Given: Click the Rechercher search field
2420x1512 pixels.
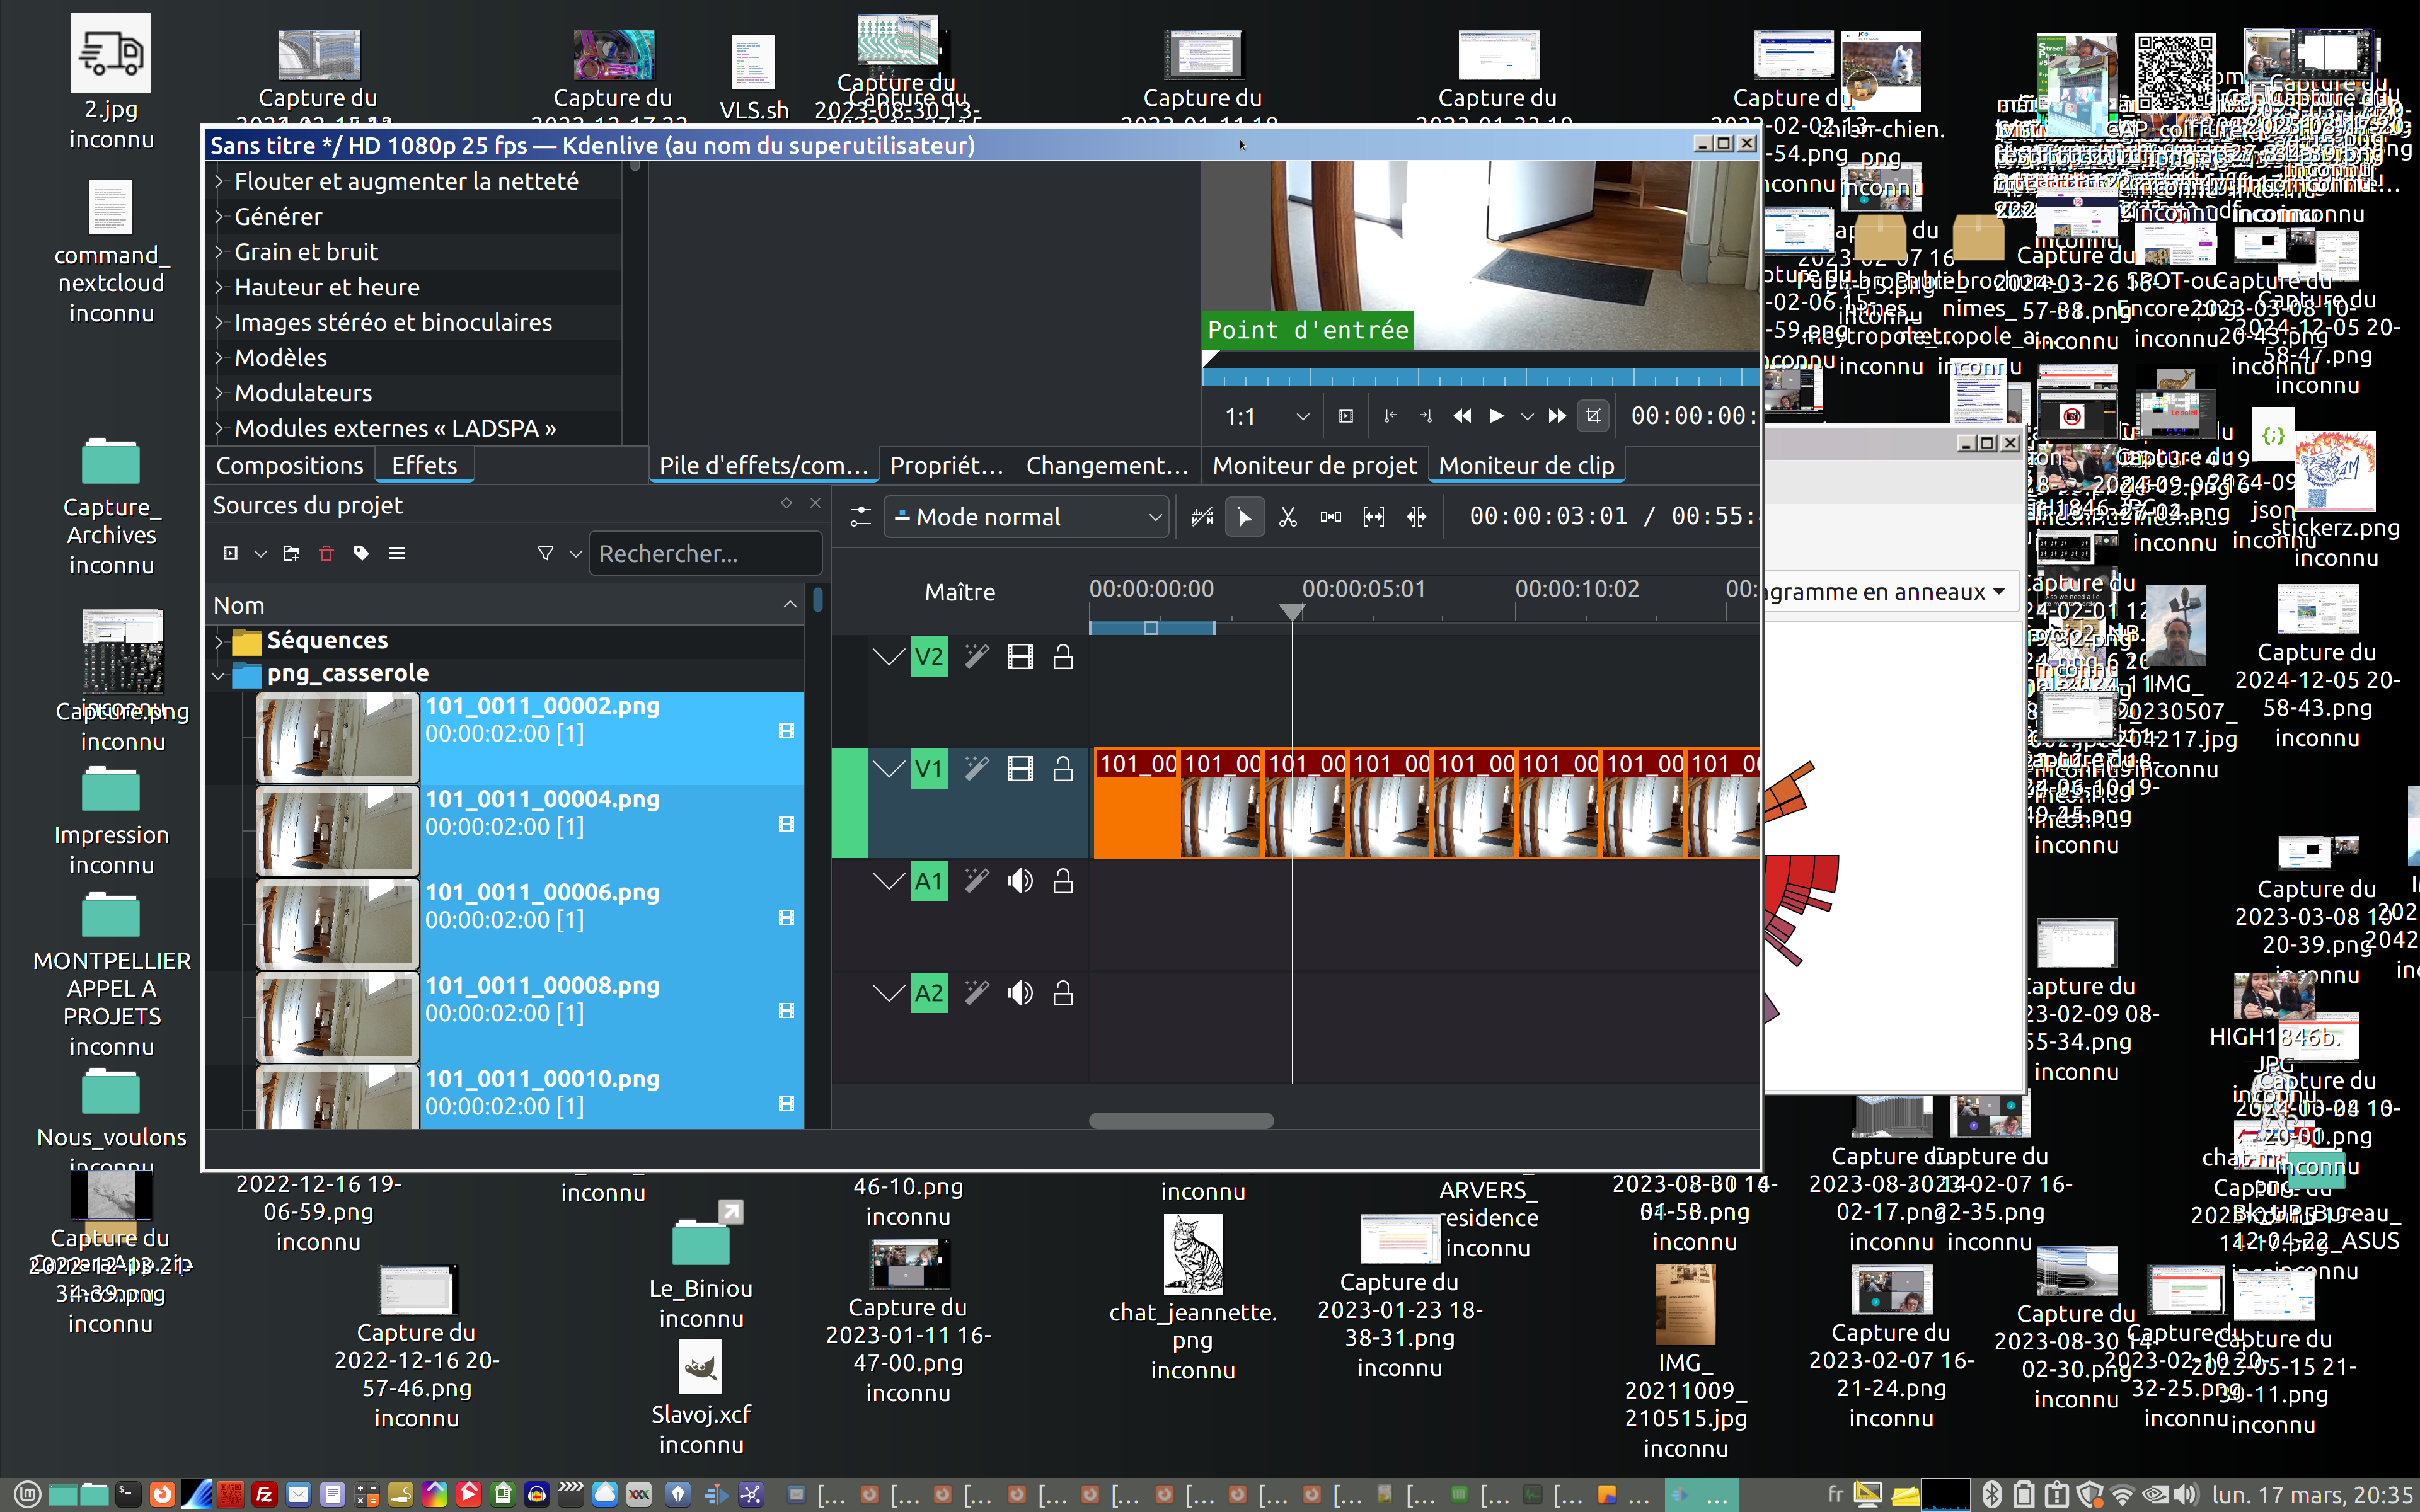Looking at the screenshot, I should click(705, 553).
